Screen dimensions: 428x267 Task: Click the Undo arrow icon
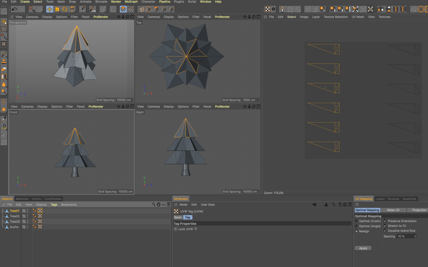tap(14, 9)
